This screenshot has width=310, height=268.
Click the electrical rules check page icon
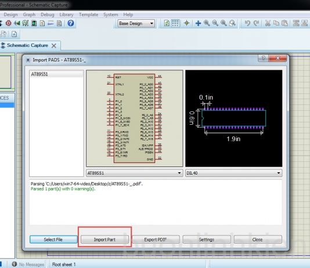(14, 34)
